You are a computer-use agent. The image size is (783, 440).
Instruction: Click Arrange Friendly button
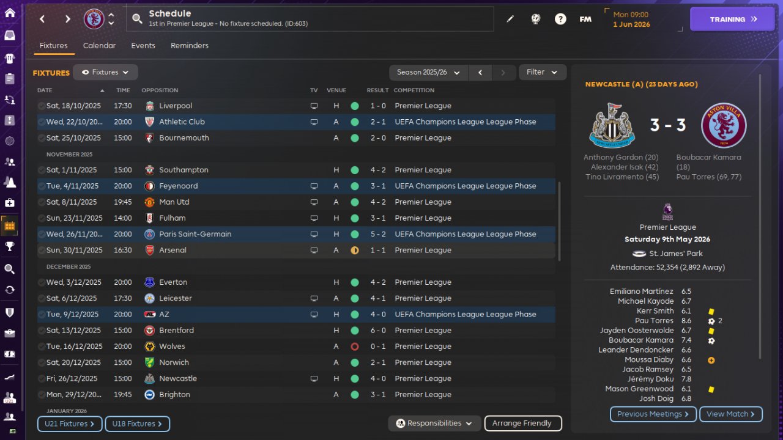[523, 423]
